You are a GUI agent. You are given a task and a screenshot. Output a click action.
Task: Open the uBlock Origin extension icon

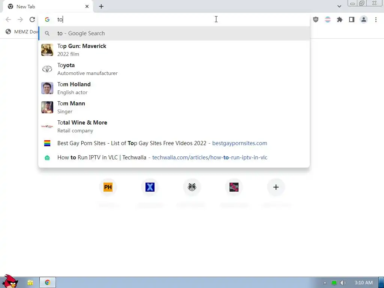pos(316,19)
